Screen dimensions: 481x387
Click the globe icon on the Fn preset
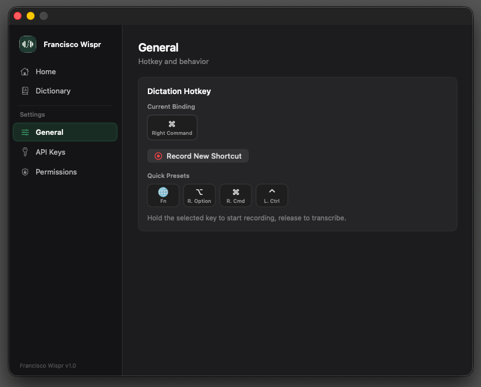[x=163, y=192]
